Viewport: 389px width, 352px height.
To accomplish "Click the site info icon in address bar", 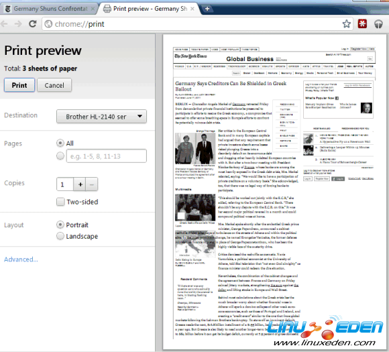I will click(x=48, y=24).
